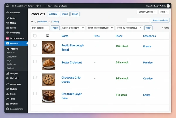Image resolution: width=176 pixels, height=118 pixels.
Task: Click the Pastries category link
Action: 148,63
